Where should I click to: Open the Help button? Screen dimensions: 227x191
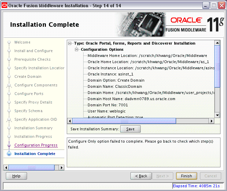pyautogui.click(x=16, y=176)
